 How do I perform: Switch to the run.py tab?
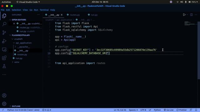pos(94,15)
